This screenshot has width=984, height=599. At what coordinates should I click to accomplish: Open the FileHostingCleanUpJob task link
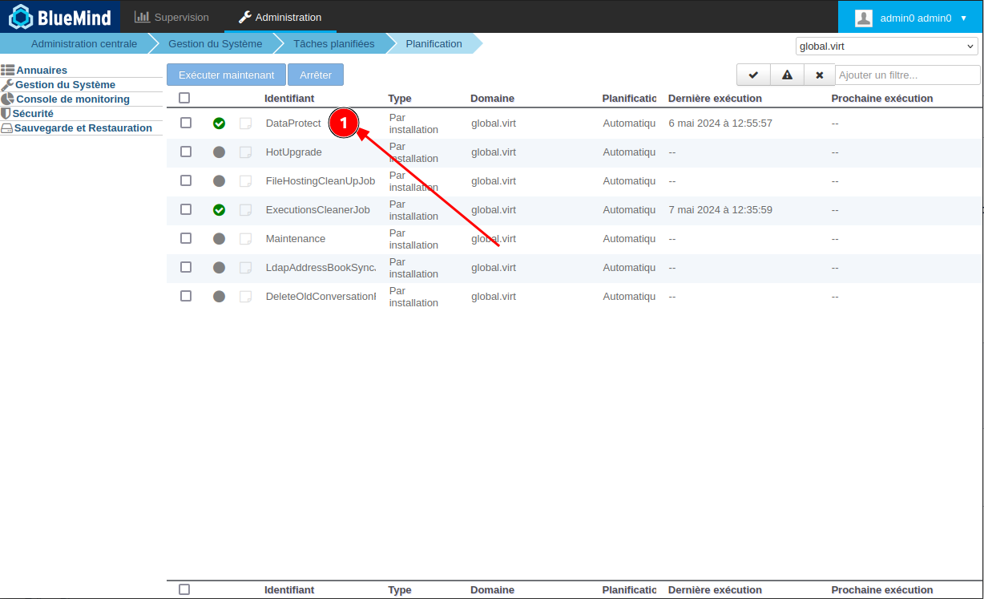tap(320, 181)
